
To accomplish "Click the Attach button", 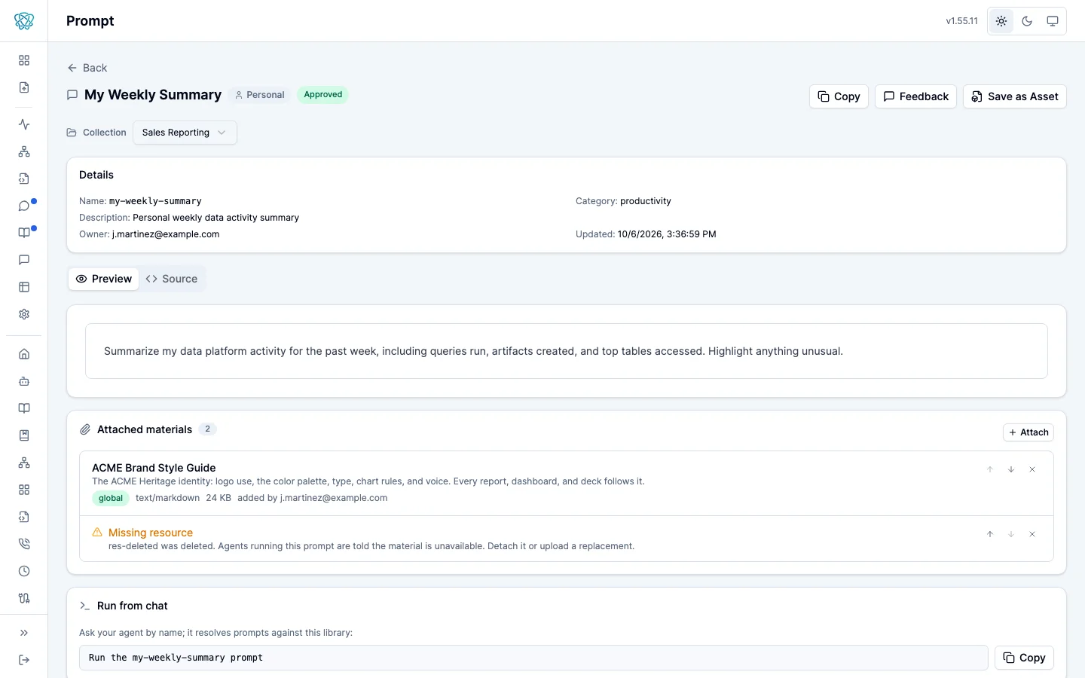I will (1028, 432).
